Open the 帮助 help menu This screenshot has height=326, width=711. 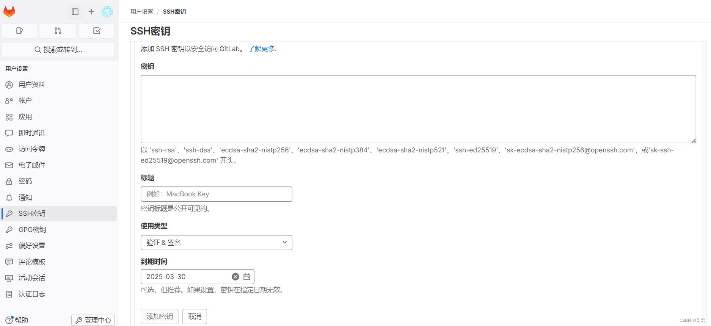pyautogui.click(x=17, y=320)
